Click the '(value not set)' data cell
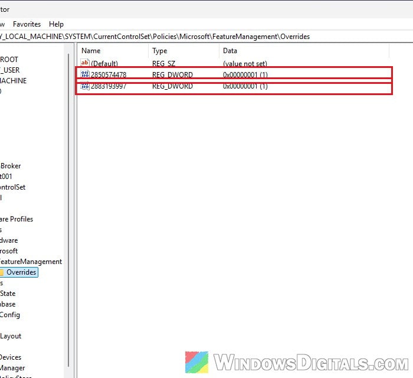 coord(245,63)
